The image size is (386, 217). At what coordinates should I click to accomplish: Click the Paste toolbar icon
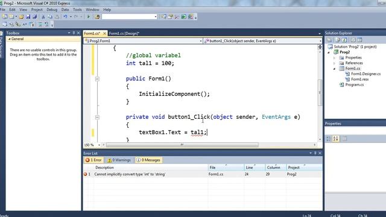pyautogui.click(x=57, y=17)
